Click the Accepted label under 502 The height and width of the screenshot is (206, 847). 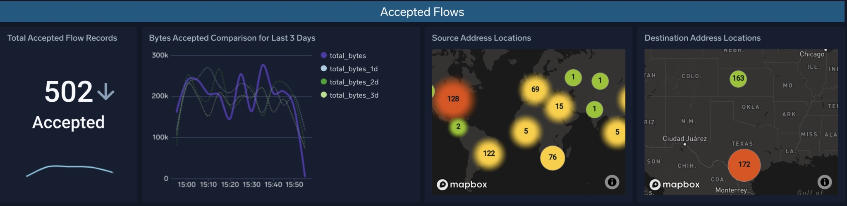(68, 122)
